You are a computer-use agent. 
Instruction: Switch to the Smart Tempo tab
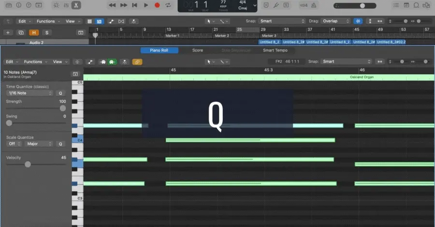click(275, 50)
